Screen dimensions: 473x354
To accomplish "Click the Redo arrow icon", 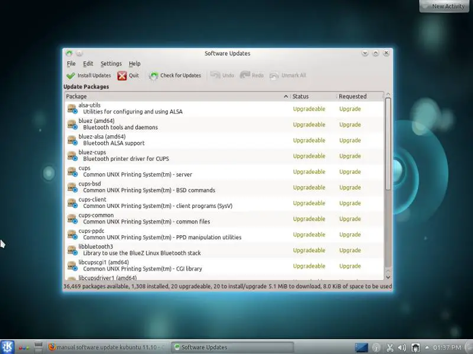I will [245, 76].
